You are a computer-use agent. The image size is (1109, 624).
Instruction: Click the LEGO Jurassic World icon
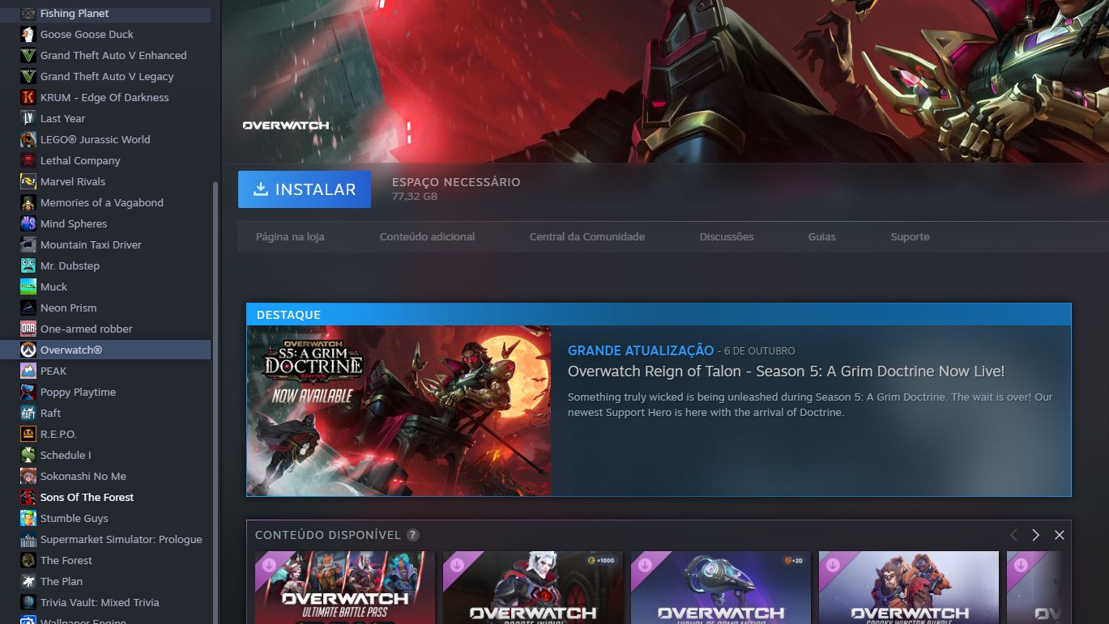(x=28, y=139)
